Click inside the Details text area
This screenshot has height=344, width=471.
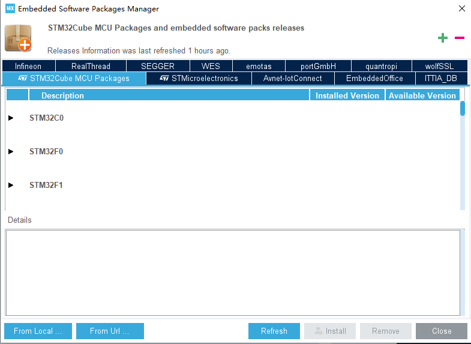(x=233, y=273)
